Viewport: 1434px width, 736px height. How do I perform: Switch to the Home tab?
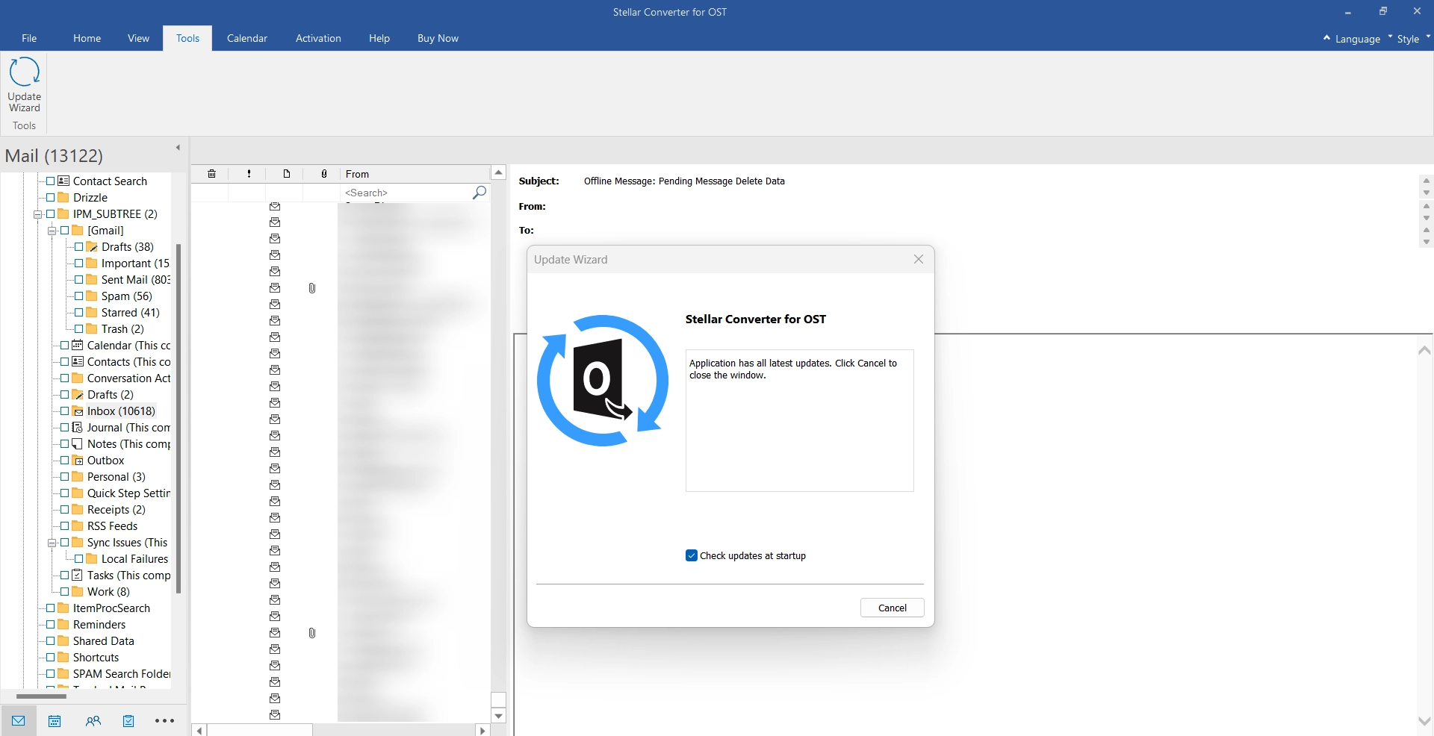87,38
